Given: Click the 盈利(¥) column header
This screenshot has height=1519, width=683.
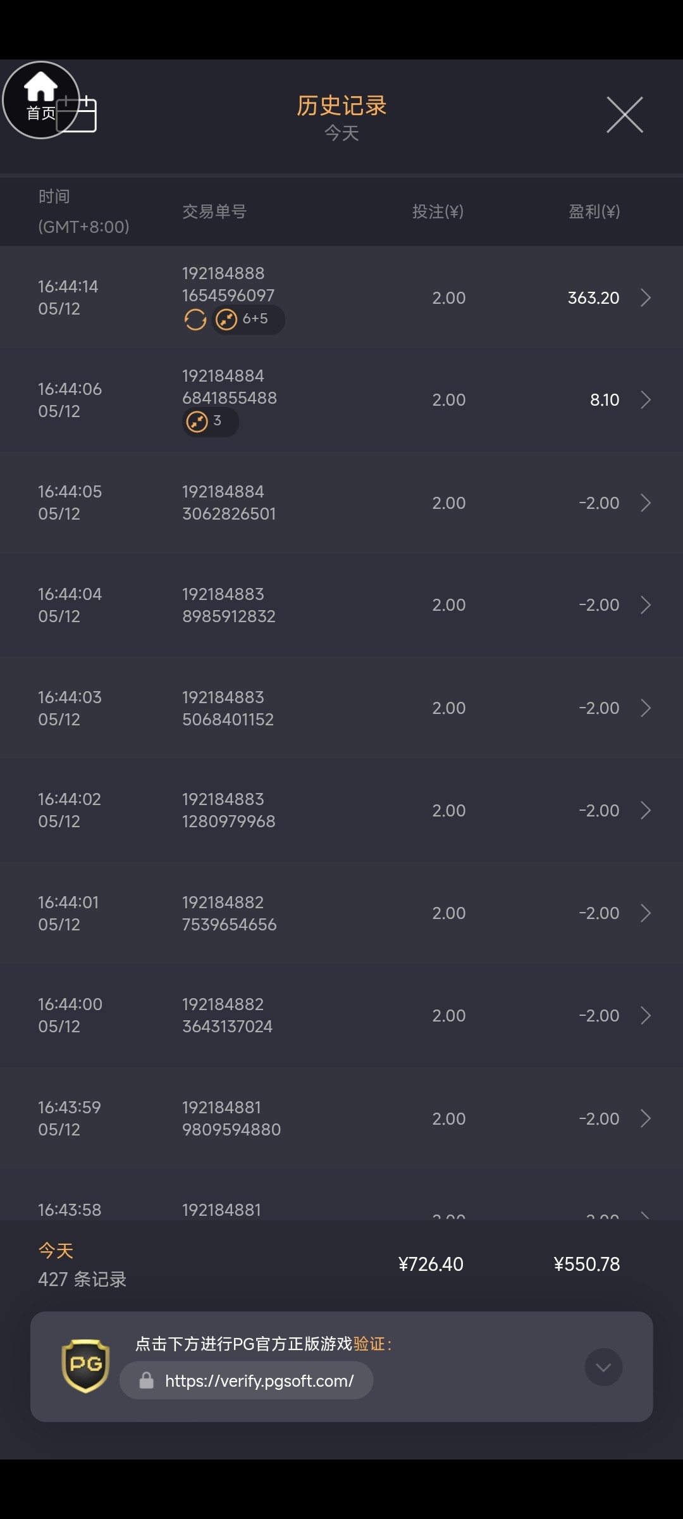Looking at the screenshot, I should tap(594, 211).
